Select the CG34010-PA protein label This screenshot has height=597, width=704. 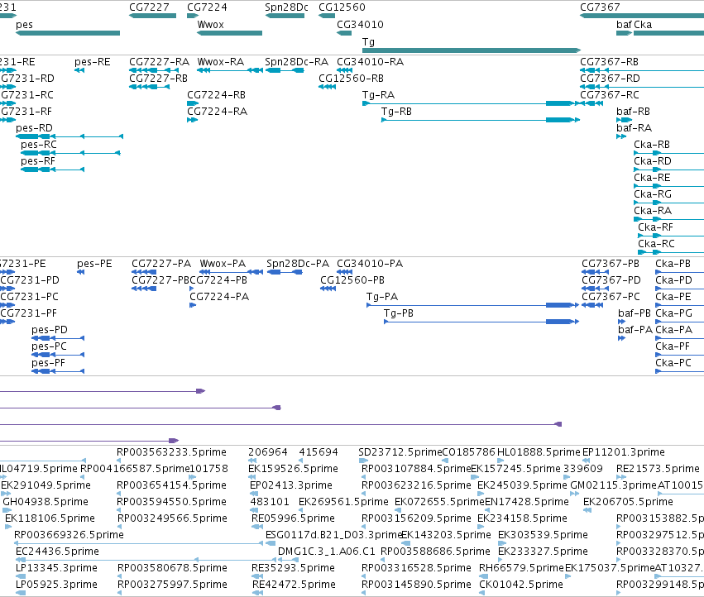point(370,264)
